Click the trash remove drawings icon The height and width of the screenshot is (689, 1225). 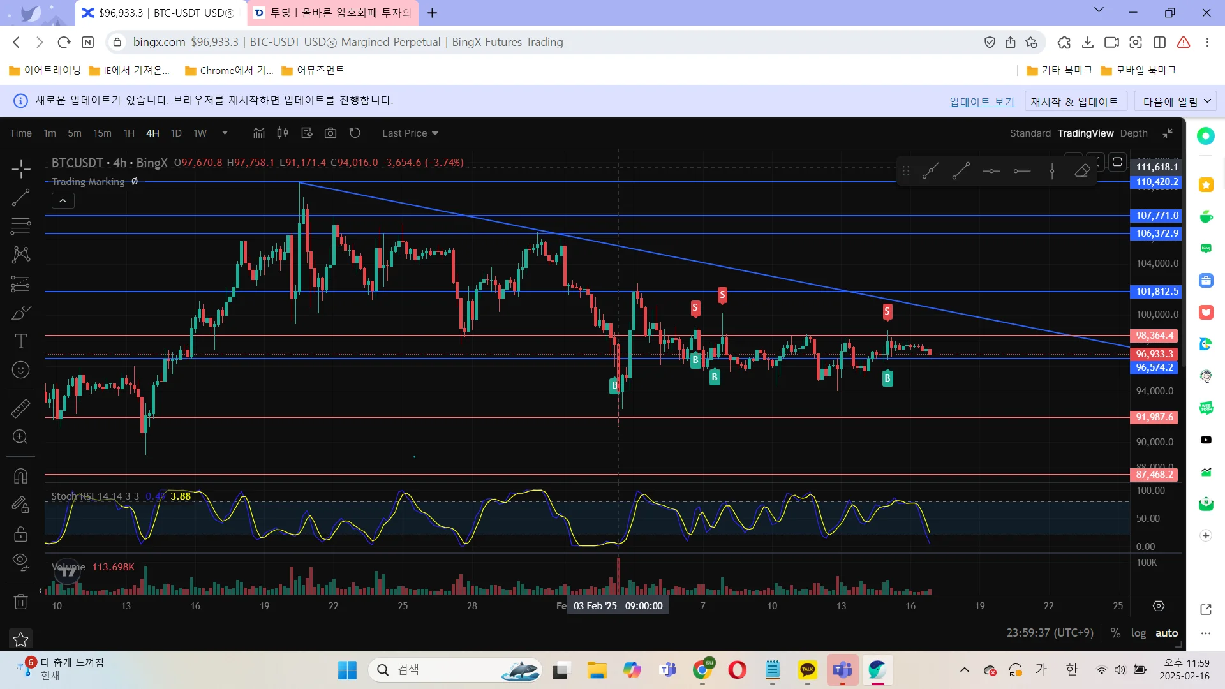[x=21, y=602]
